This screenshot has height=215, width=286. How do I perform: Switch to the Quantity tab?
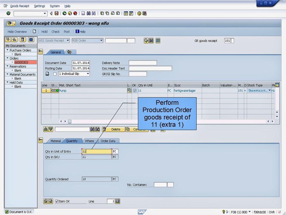click(71, 141)
